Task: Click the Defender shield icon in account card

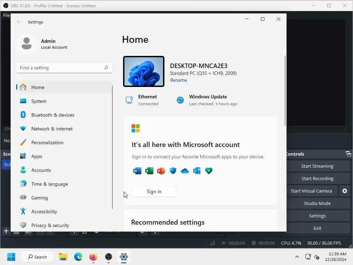Action: [173, 171]
